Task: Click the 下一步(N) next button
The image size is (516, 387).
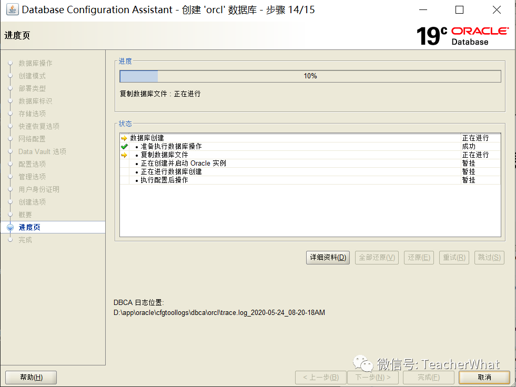Action: 373,378
